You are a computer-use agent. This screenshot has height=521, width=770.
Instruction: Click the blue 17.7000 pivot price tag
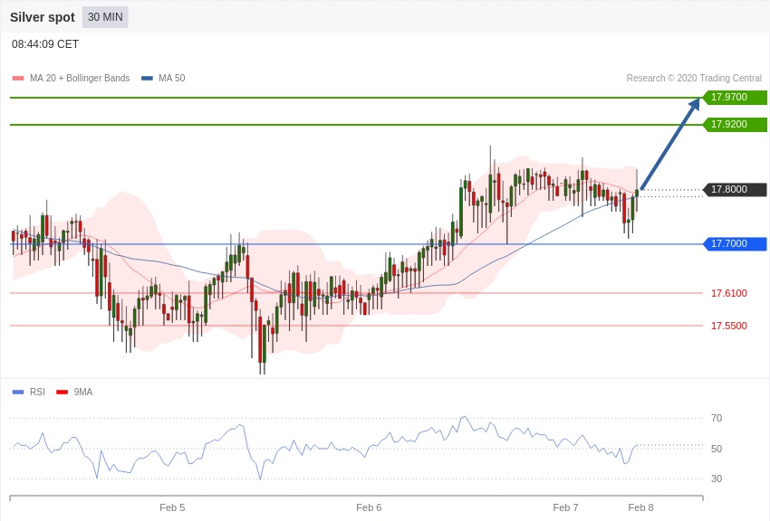(x=735, y=244)
